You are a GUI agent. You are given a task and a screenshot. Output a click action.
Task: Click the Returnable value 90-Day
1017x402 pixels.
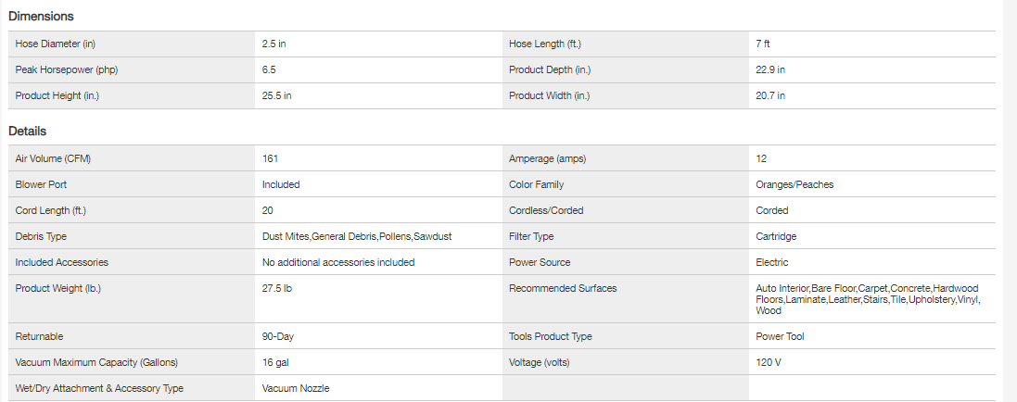278,336
